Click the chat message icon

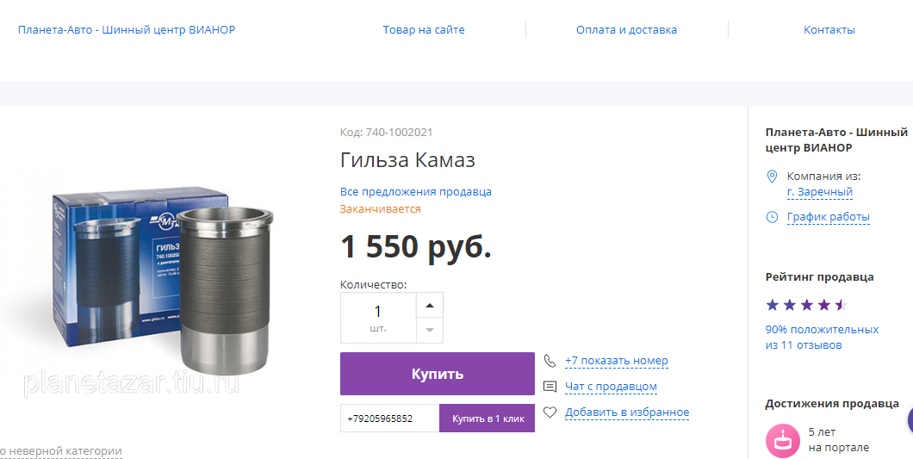click(550, 386)
